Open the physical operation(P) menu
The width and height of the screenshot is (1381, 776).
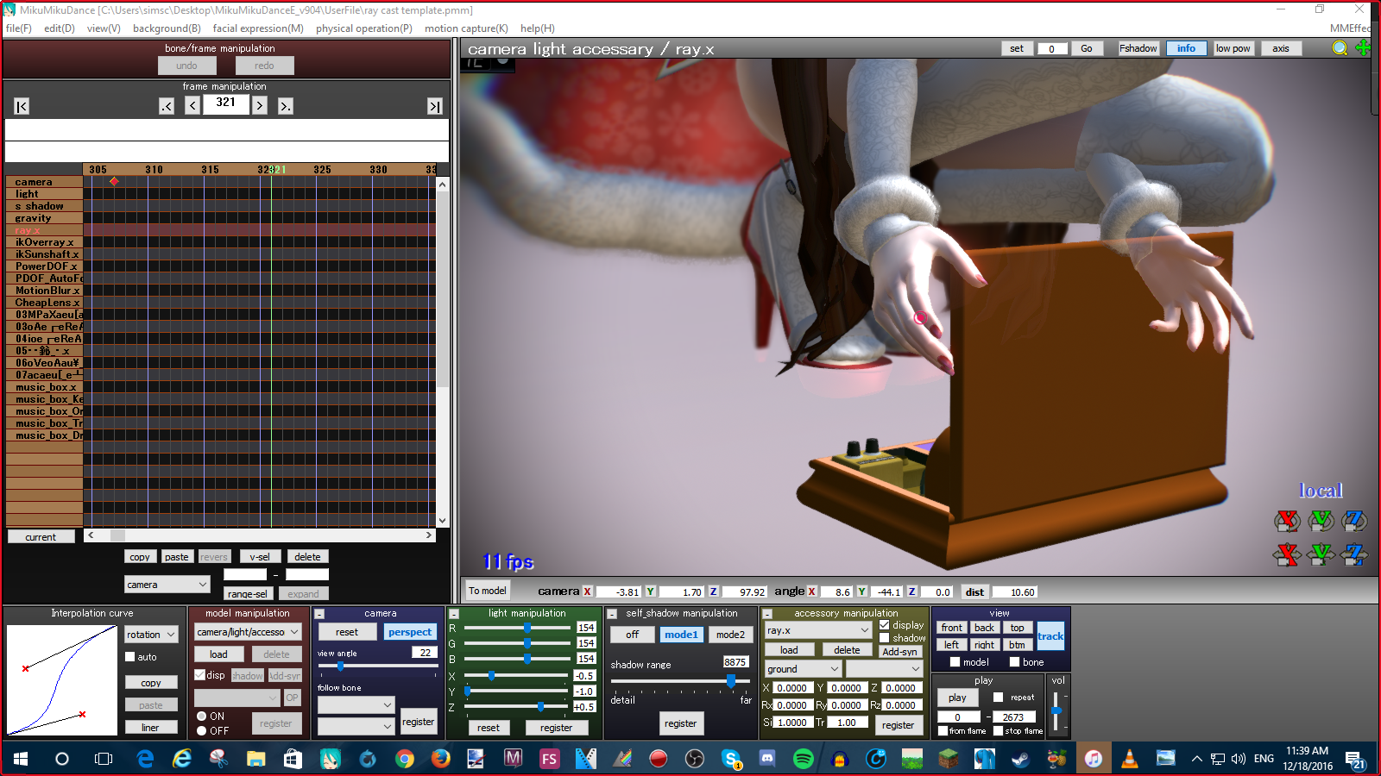point(364,28)
